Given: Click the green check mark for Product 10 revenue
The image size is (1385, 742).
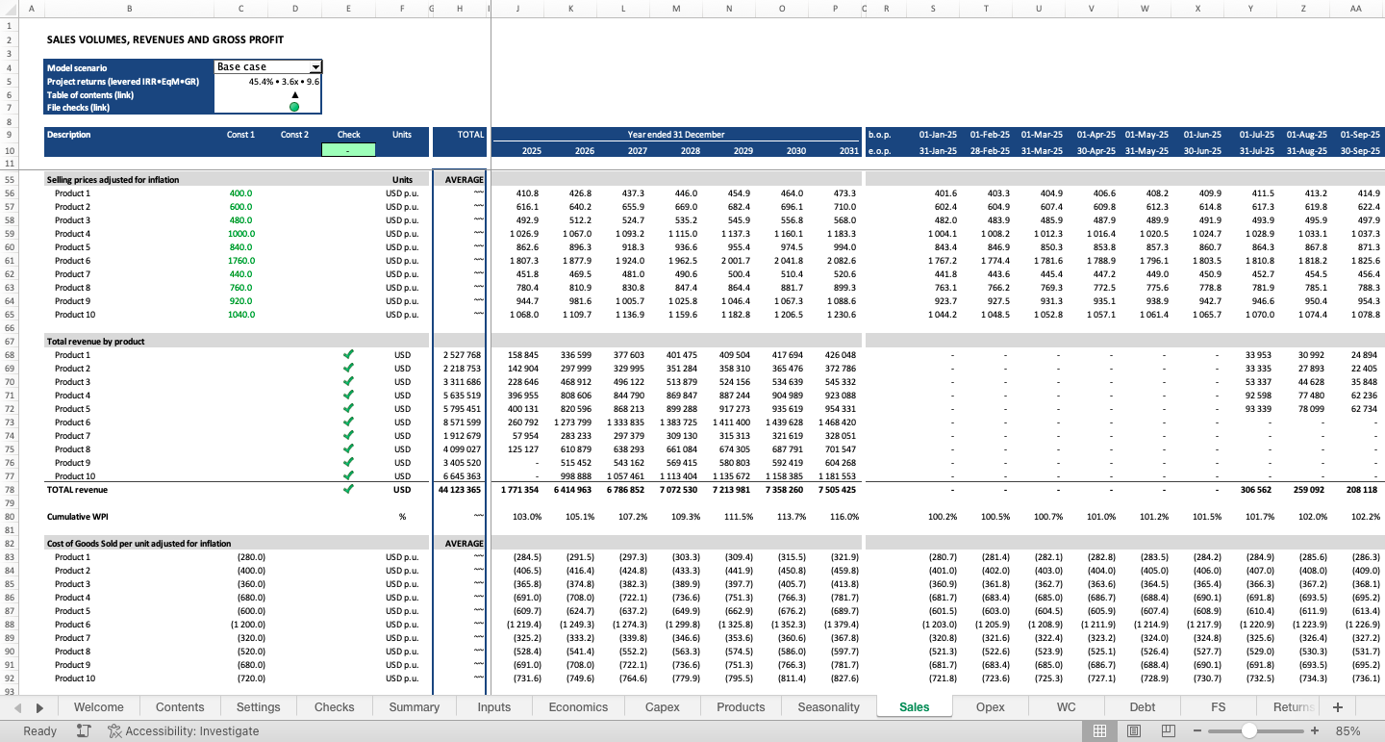Looking at the screenshot, I should click(x=348, y=476).
